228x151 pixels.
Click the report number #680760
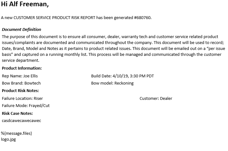143,18
